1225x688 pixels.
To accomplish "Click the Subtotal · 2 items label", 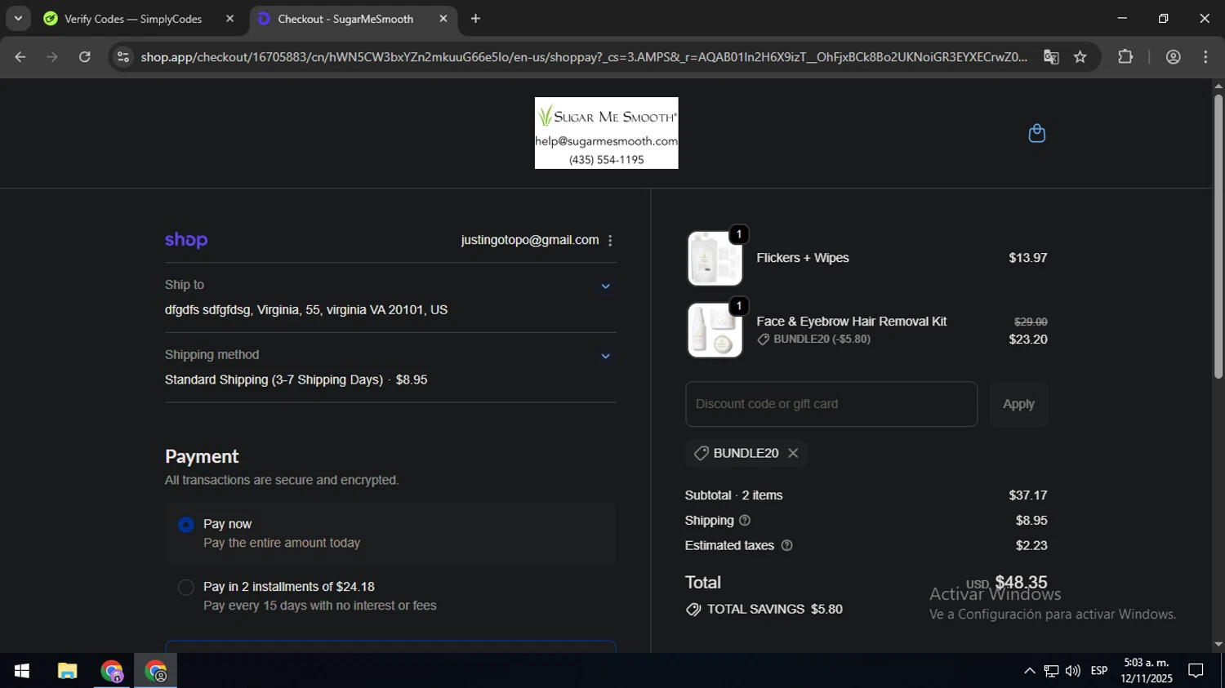I will [733, 495].
